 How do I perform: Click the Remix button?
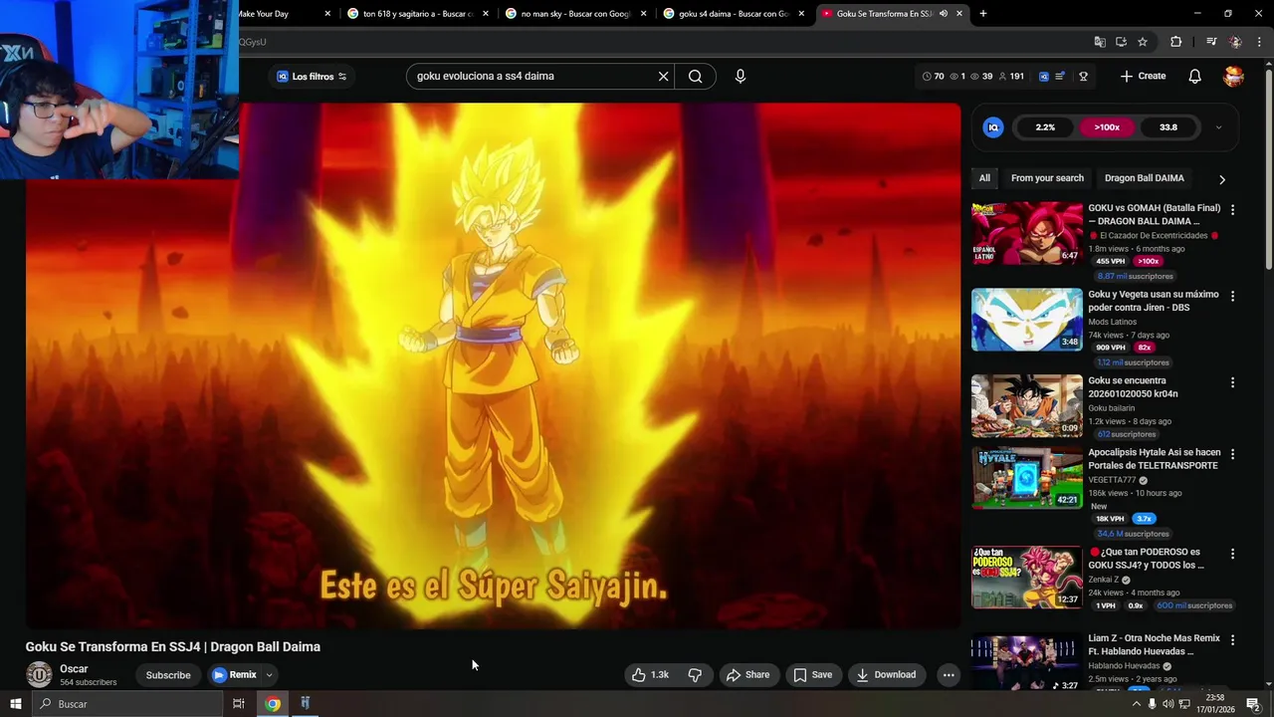tap(235, 675)
